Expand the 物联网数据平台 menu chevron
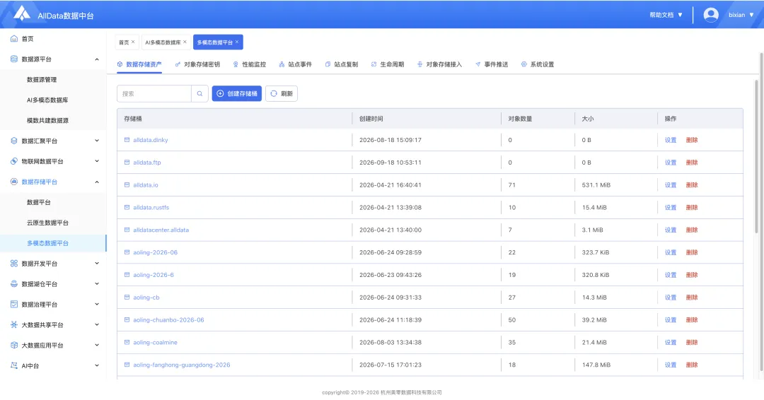Viewport: 764px width, 400px height. tap(96, 161)
